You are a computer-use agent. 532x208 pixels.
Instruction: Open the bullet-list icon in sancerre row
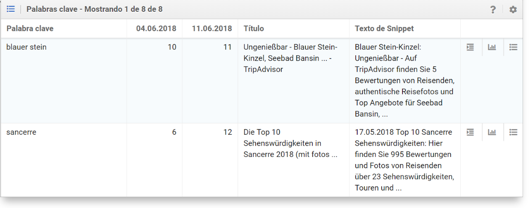point(513,132)
